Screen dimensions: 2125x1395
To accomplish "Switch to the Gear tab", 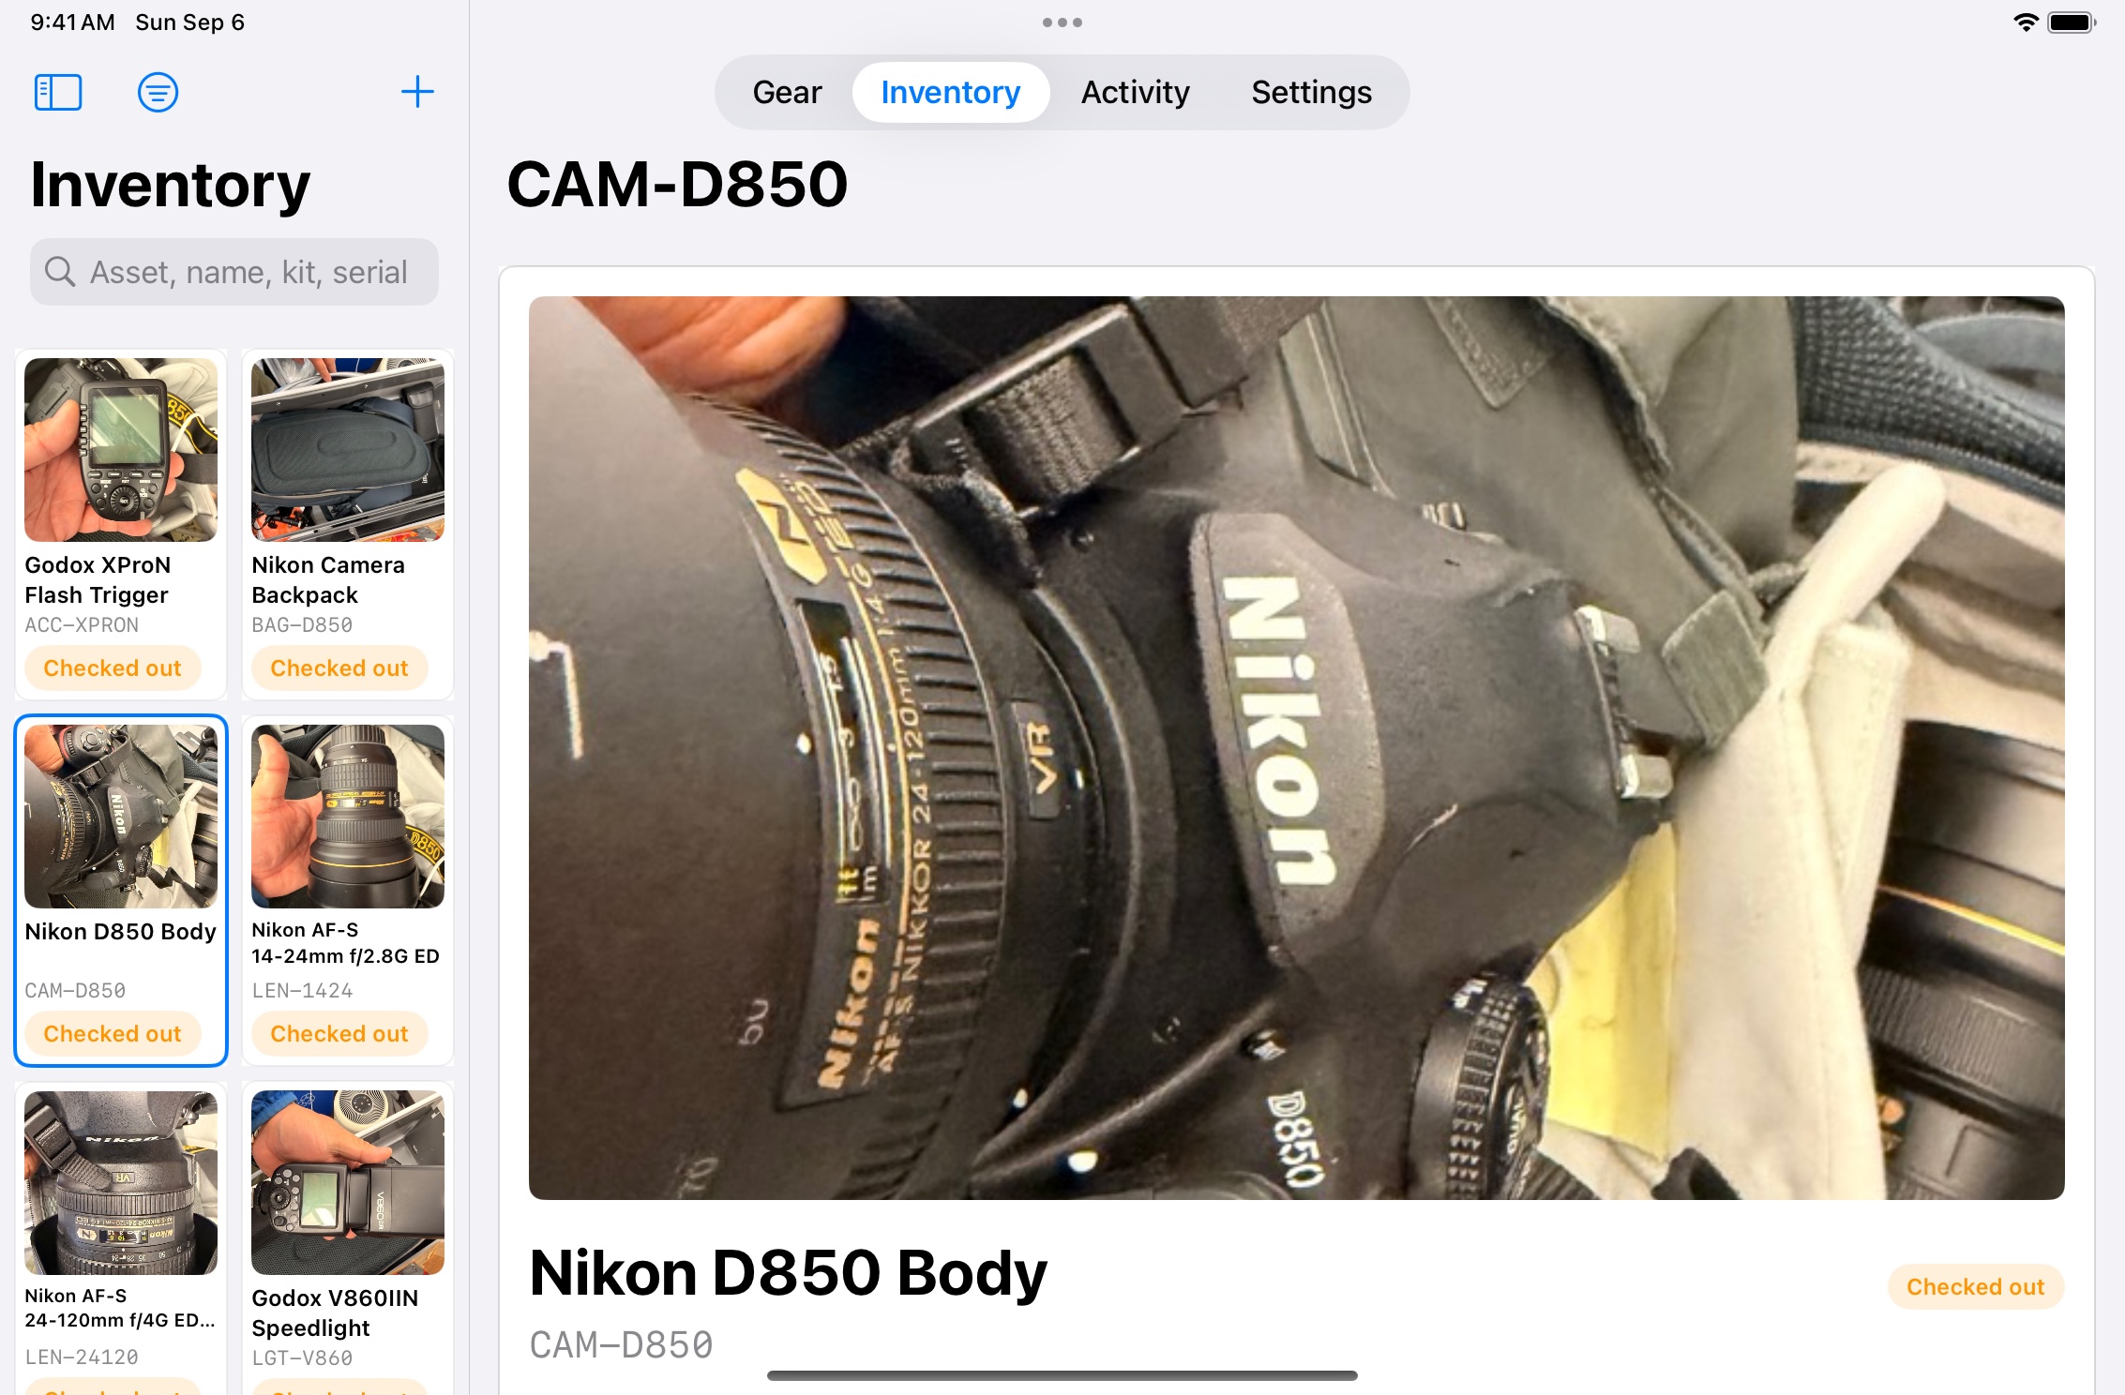I will 787,92.
